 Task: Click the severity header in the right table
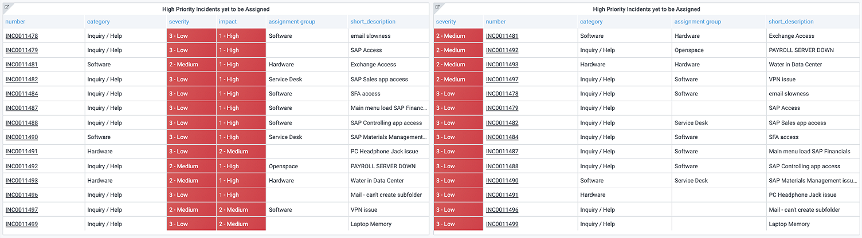[446, 22]
